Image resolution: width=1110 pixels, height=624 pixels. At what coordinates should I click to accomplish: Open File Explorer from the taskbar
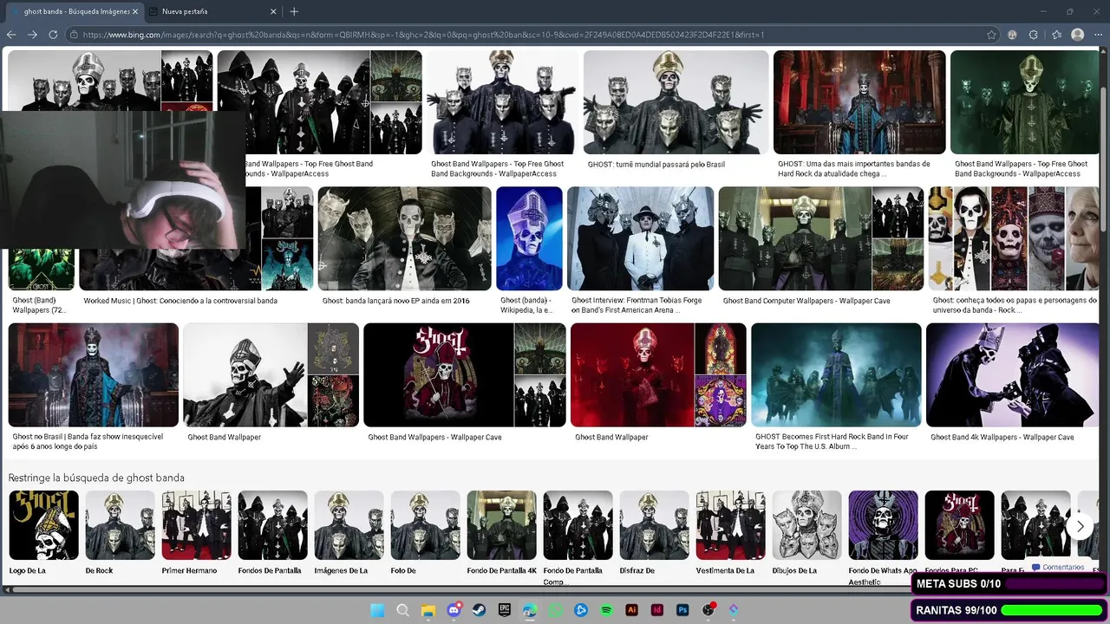click(428, 610)
